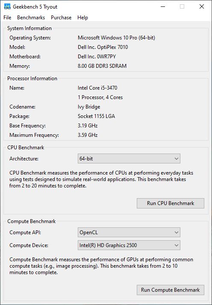Image resolution: width=212 pixels, height=305 pixels.
Task: Click the 'Codename:' label
Action: [x=23, y=107]
